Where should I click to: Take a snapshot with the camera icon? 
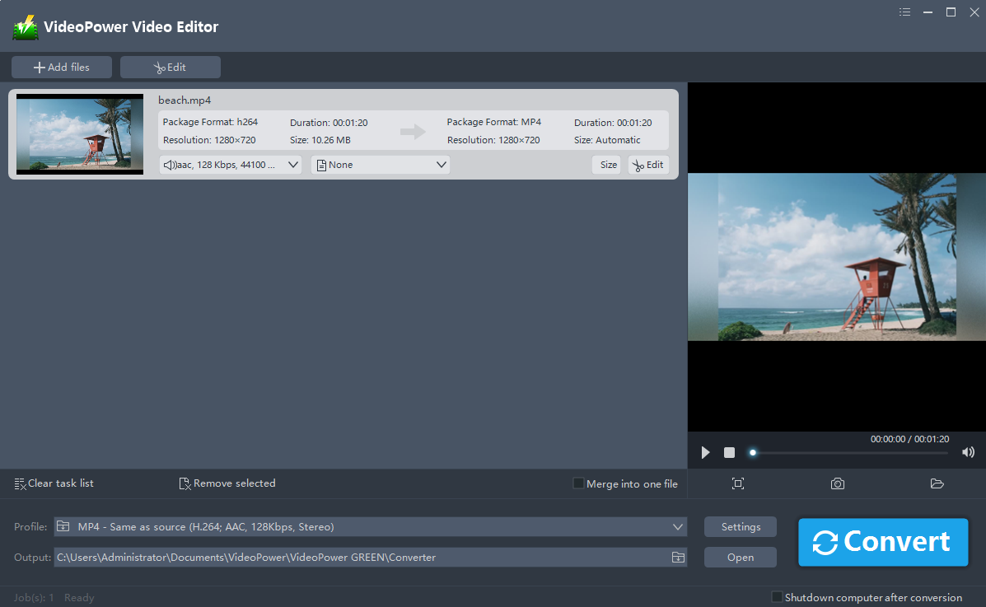tap(837, 483)
